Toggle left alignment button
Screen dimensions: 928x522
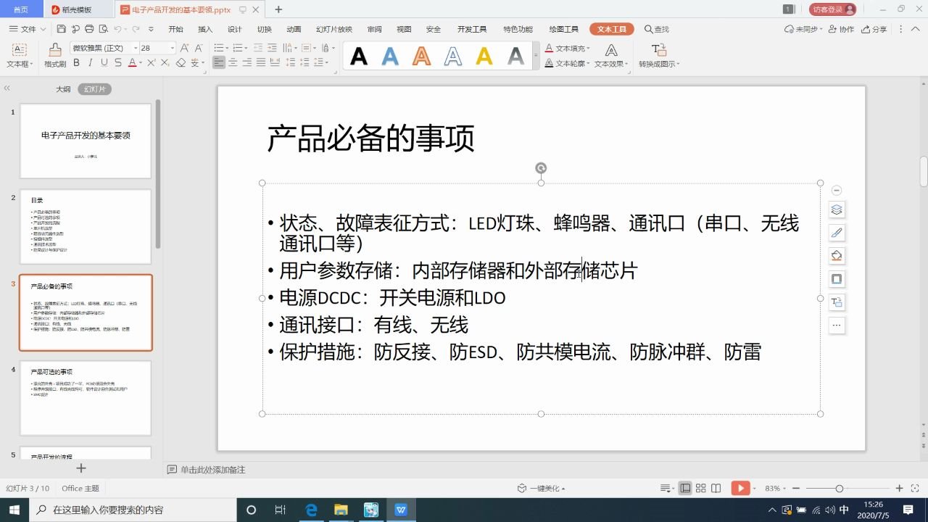point(219,63)
